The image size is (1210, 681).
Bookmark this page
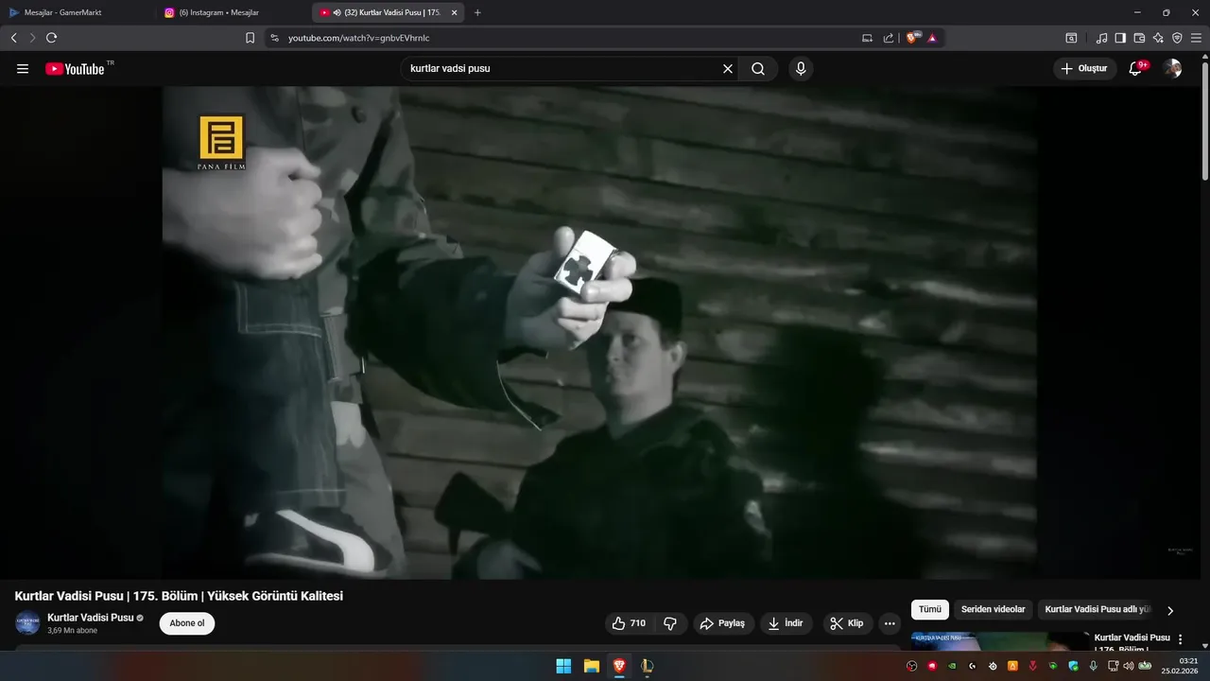point(250,38)
